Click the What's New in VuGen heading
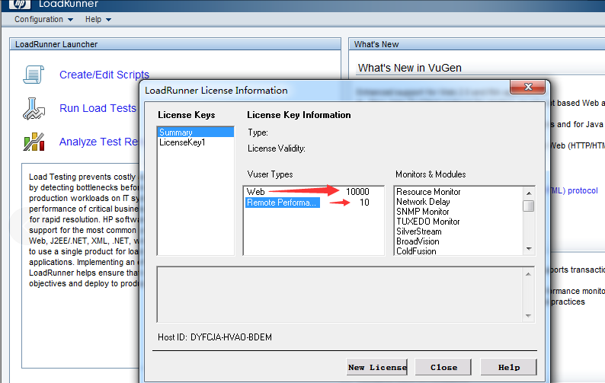Viewport: 605px width, 383px height. (x=409, y=68)
